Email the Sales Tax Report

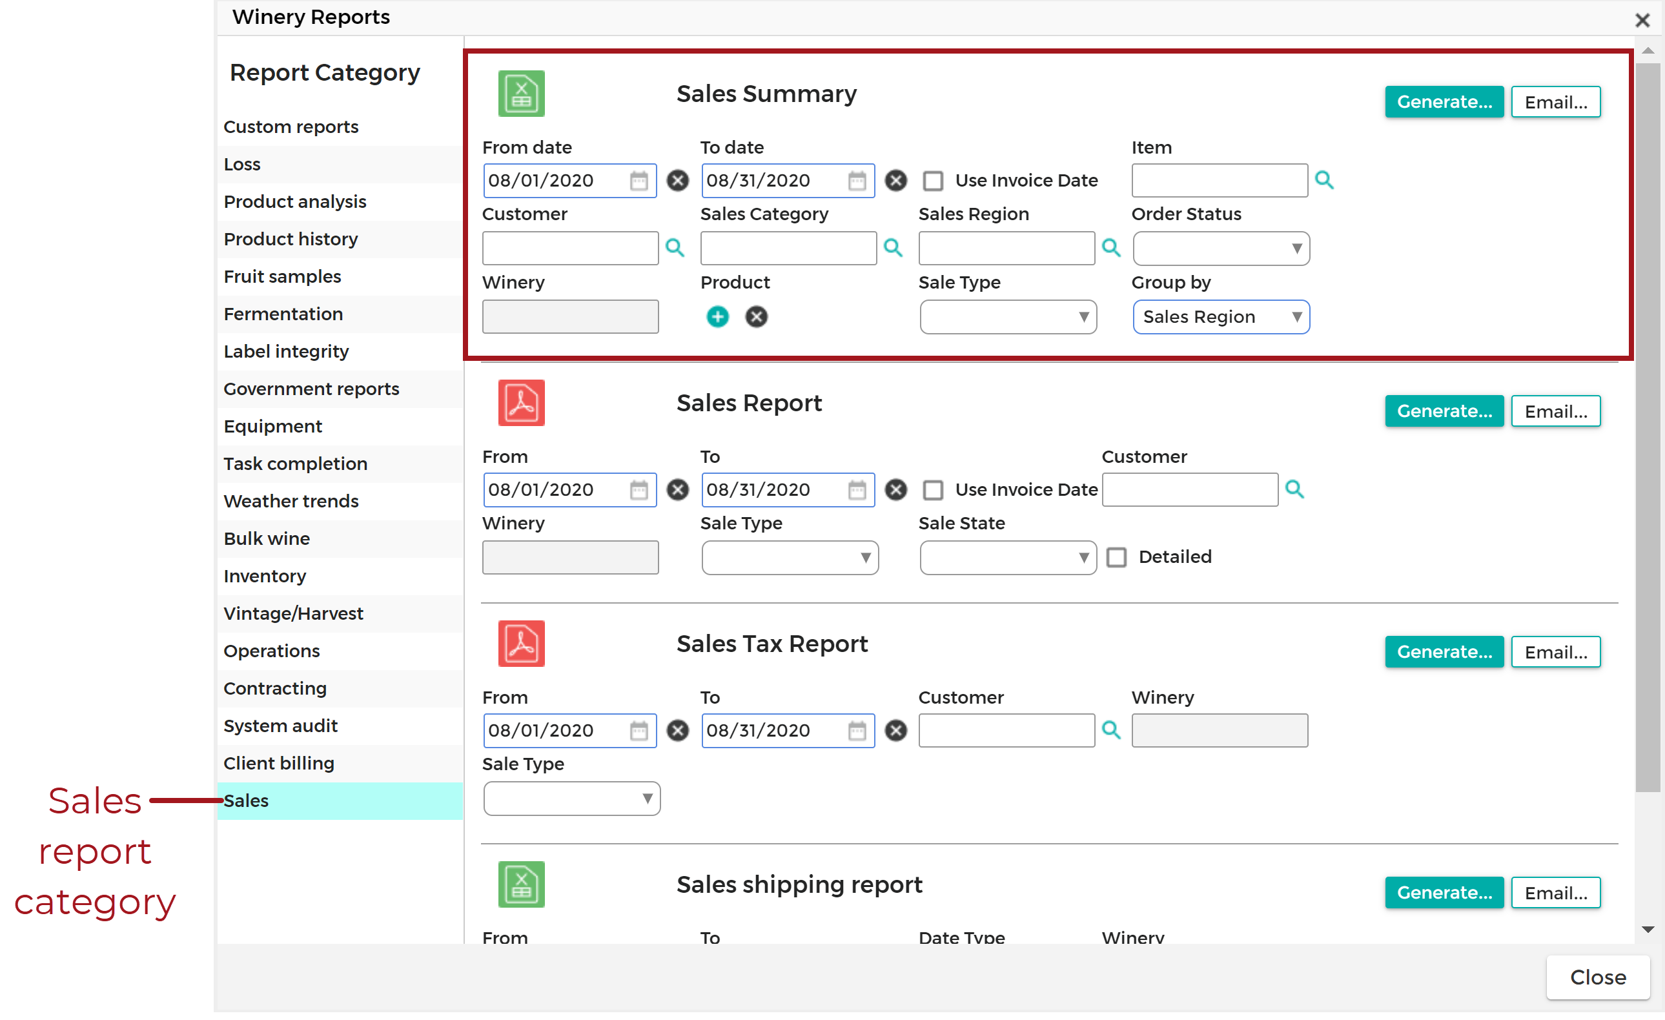point(1555,652)
